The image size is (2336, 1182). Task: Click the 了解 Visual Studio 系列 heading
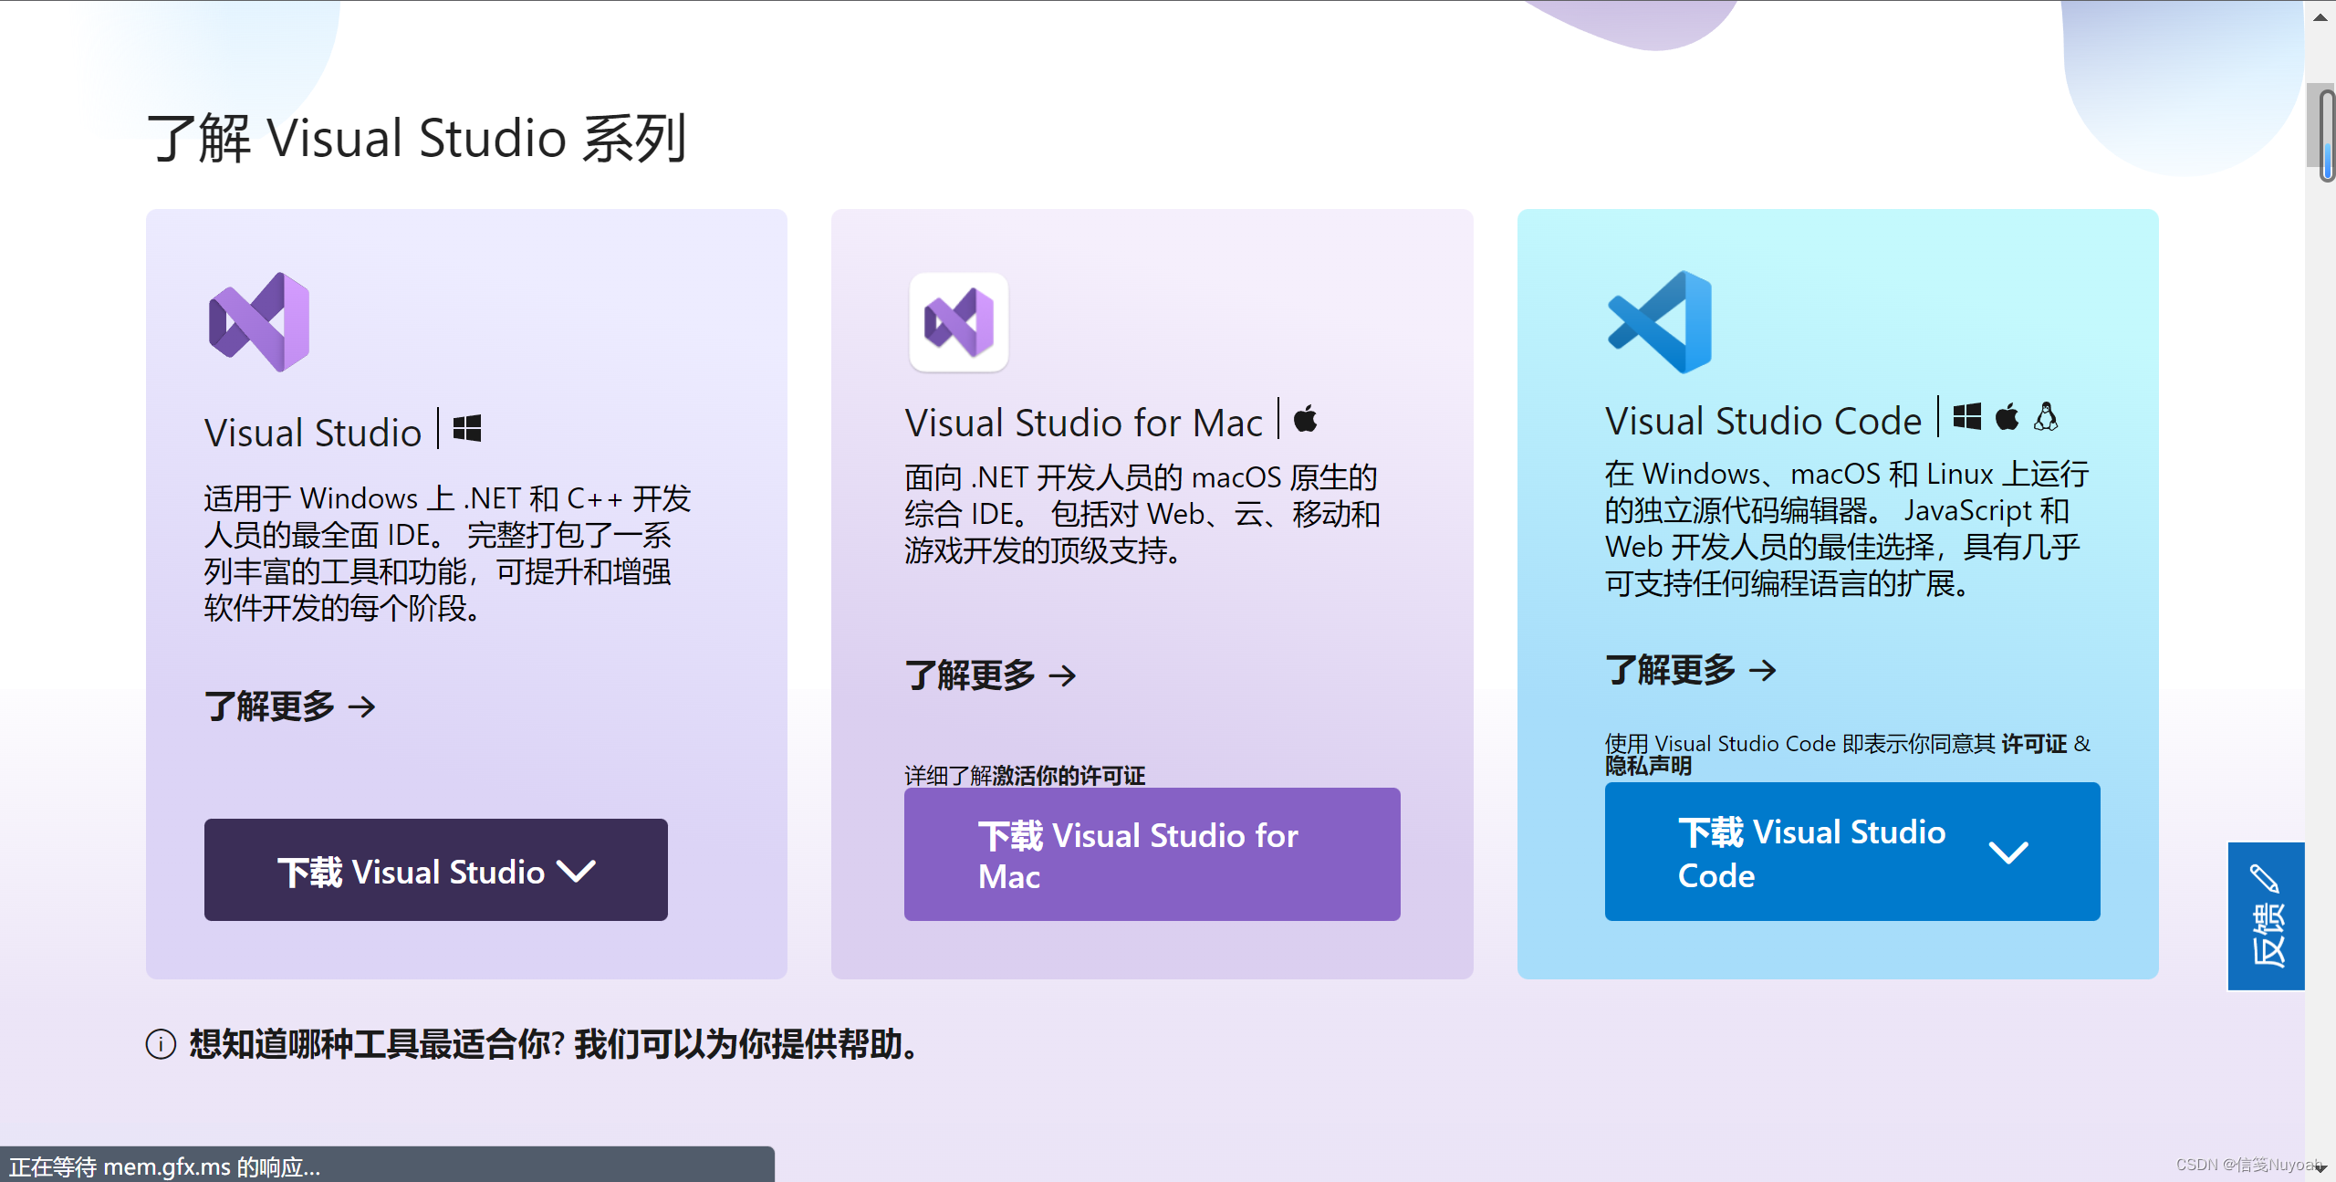coord(416,138)
